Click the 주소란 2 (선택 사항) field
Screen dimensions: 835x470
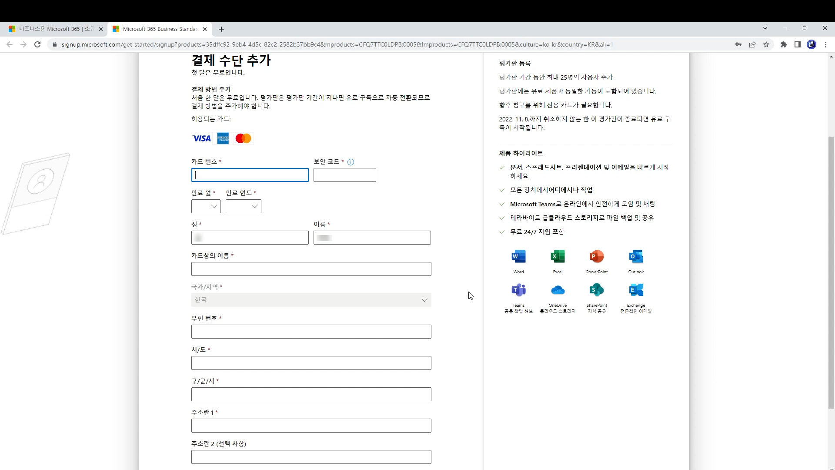pos(311,457)
